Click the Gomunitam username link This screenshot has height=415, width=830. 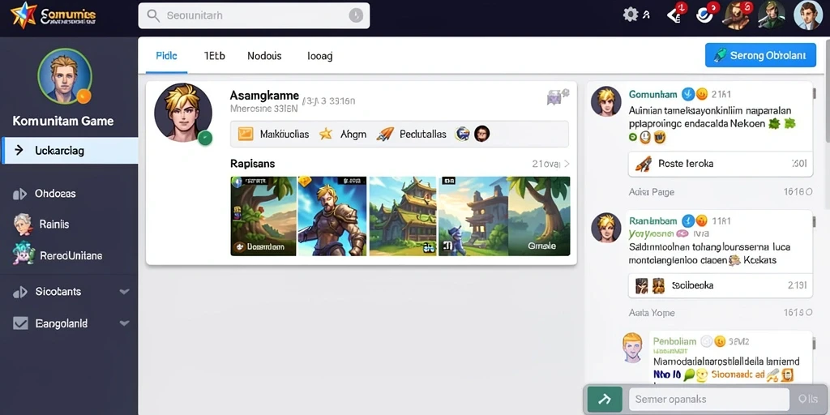[652, 94]
